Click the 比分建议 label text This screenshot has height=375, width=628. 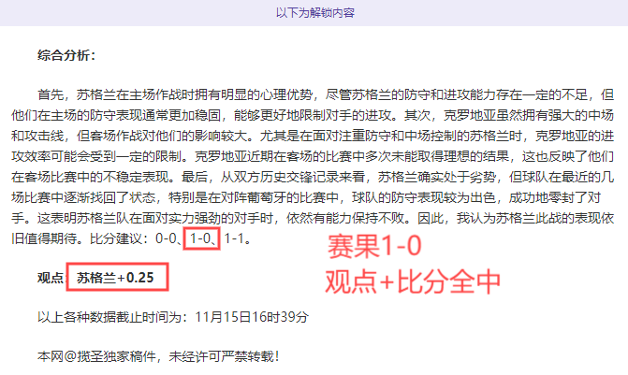pos(119,238)
